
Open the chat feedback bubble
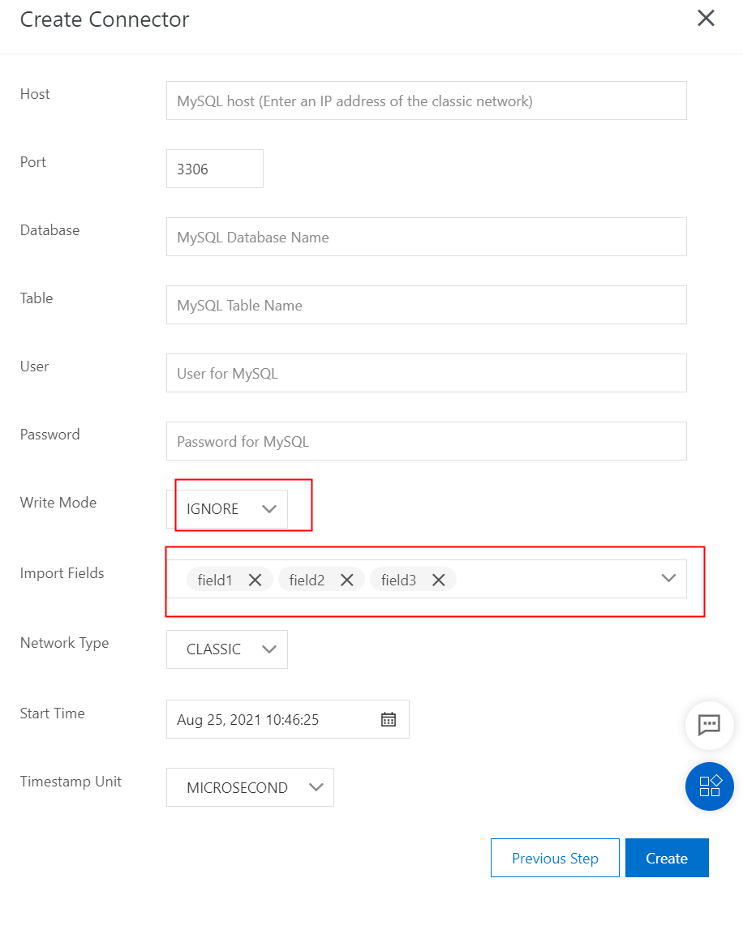(x=709, y=725)
